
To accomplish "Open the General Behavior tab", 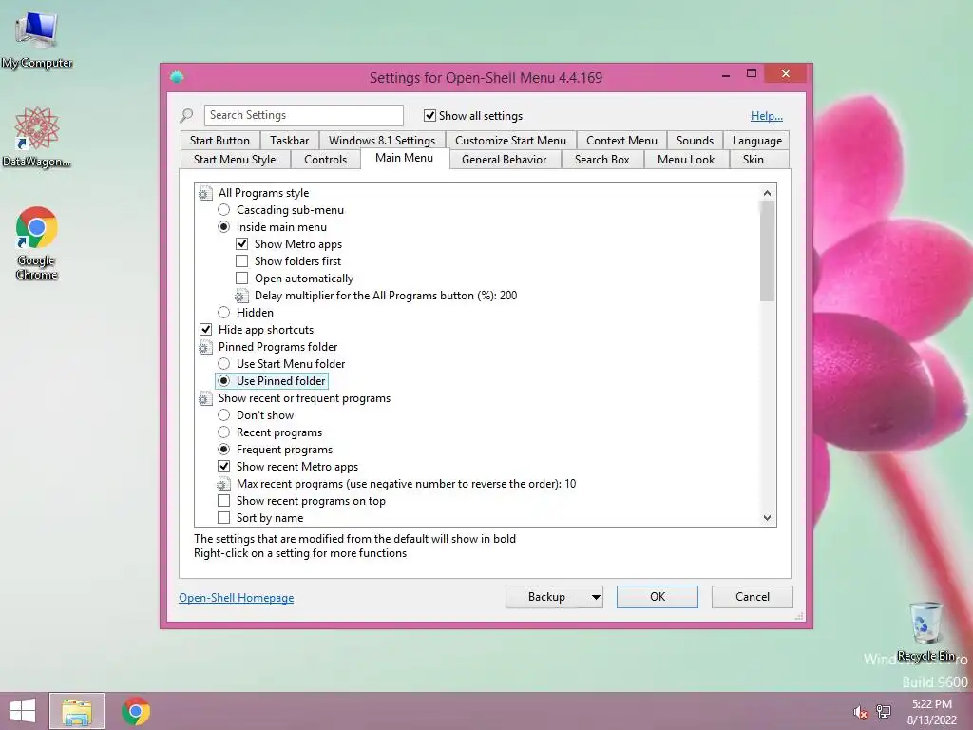I will (x=504, y=160).
